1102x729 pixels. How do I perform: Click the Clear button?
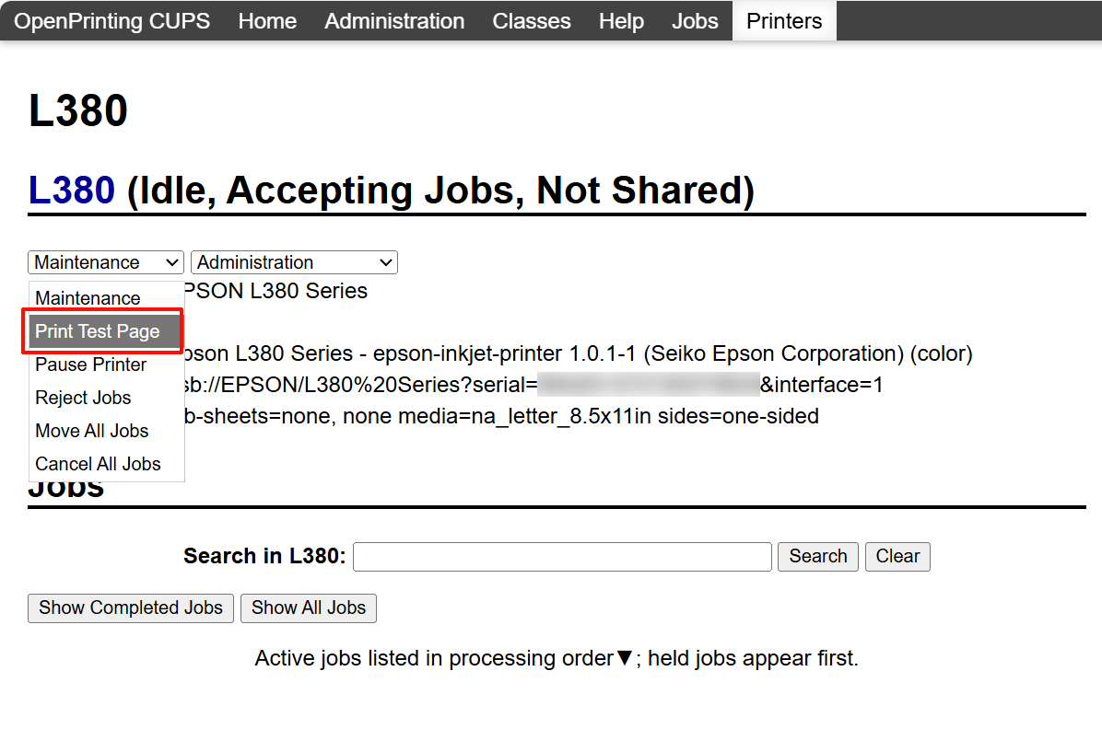coord(897,556)
